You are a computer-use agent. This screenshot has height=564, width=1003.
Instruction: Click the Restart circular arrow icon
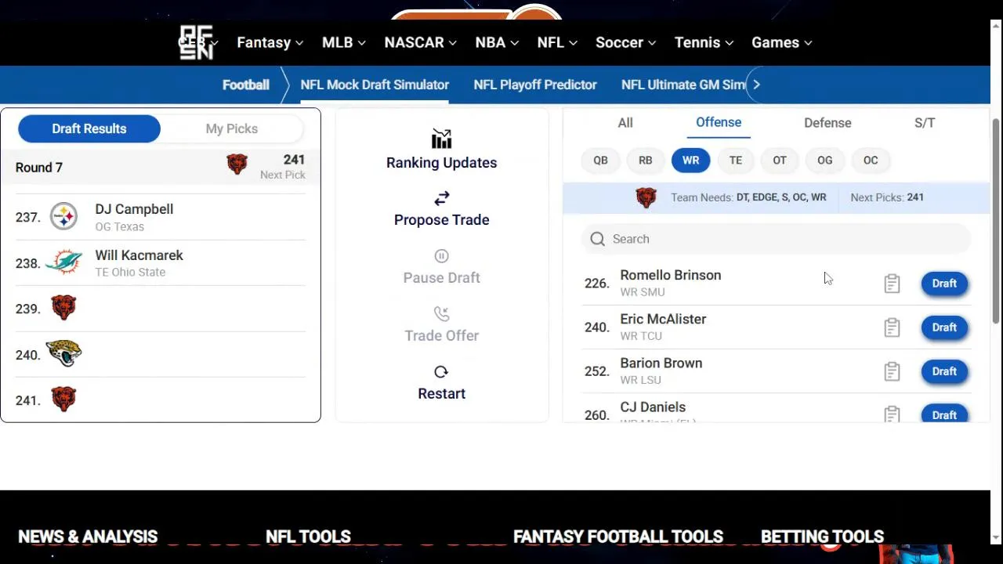[441, 372]
